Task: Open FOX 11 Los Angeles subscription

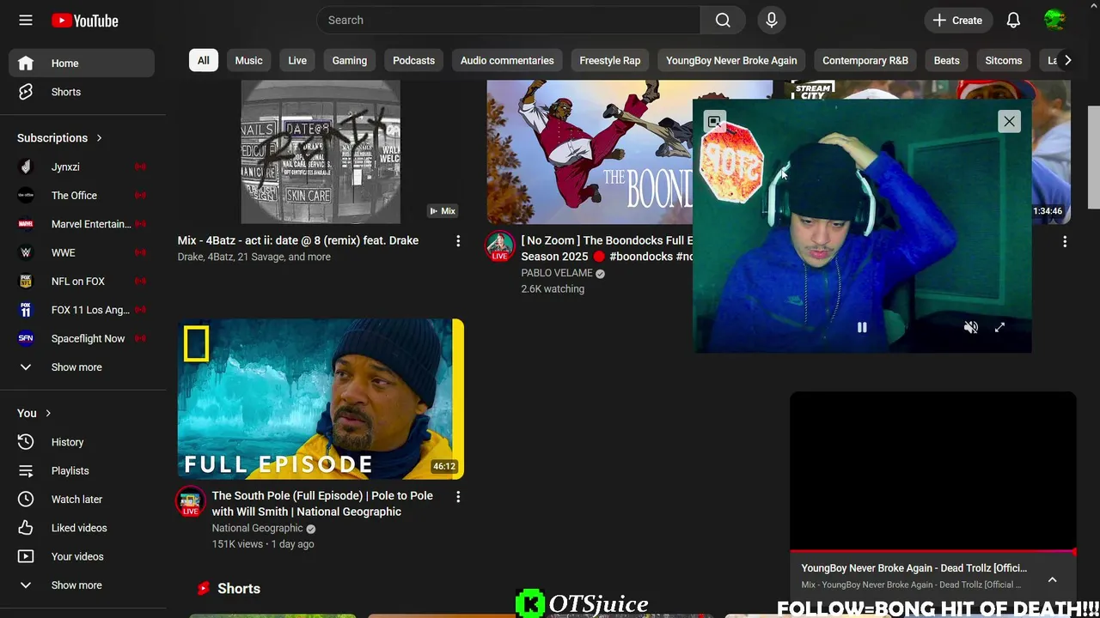Action: [x=82, y=310]
